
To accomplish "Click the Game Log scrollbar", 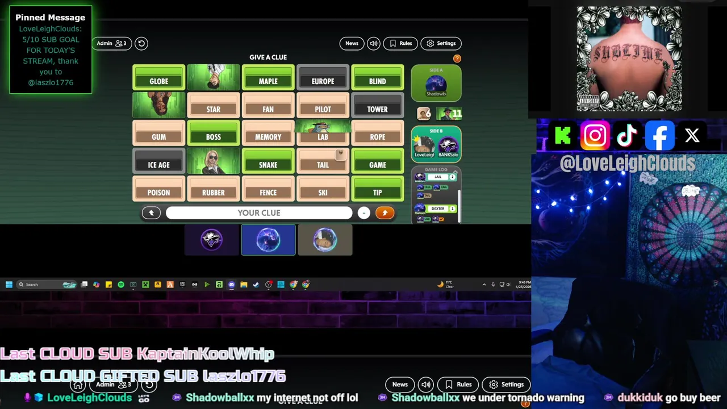I will [x=459, y=206].
